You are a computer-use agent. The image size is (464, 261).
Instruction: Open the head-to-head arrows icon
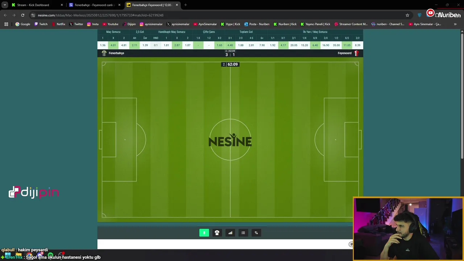tap(256, 233)
